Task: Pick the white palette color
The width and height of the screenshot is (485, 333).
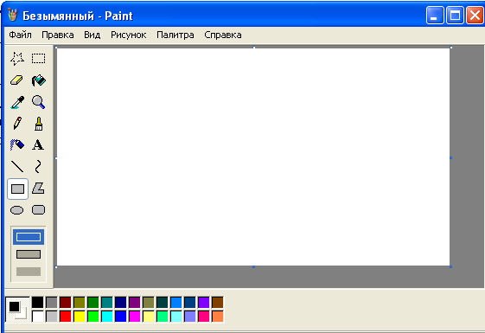Action: point(38,317)
